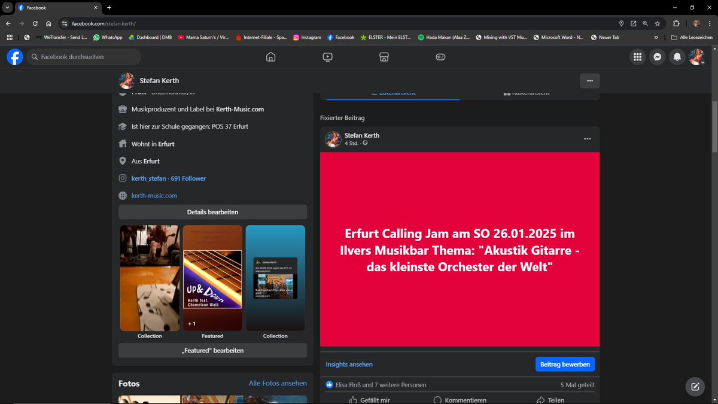Click the „Featured“ bearbeiten button

212,350
